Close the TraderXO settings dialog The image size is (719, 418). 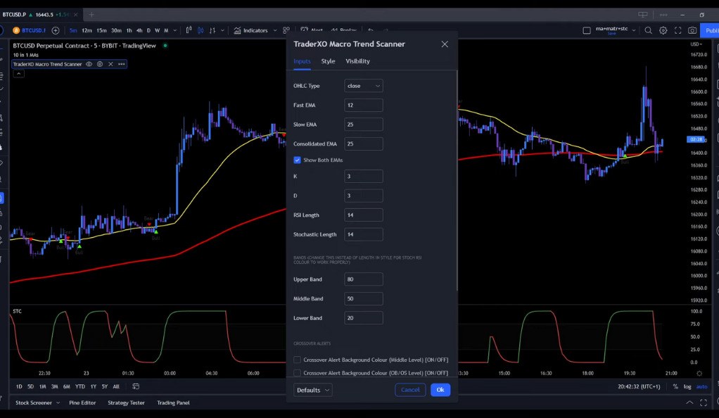(x=445, y=44)
